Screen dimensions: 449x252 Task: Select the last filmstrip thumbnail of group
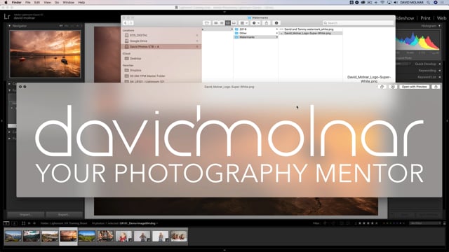[x=179, y=237]
